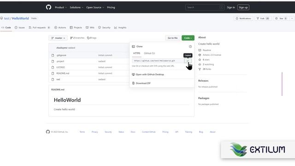Open the footer Status link

121,132
